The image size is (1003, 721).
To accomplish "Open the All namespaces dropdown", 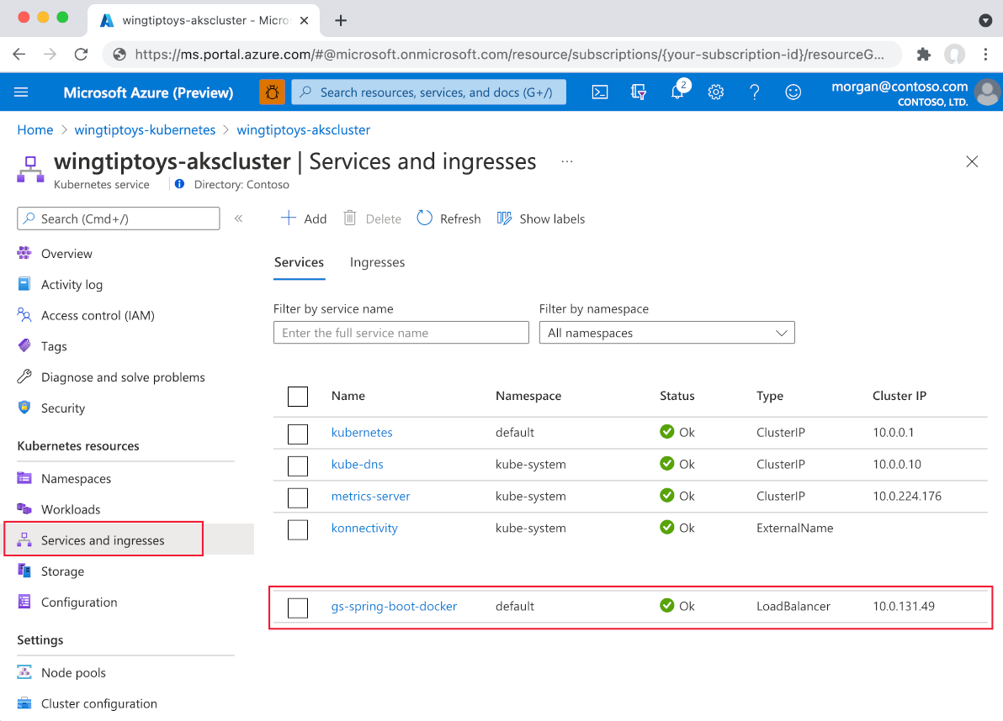I will [666, 332].
